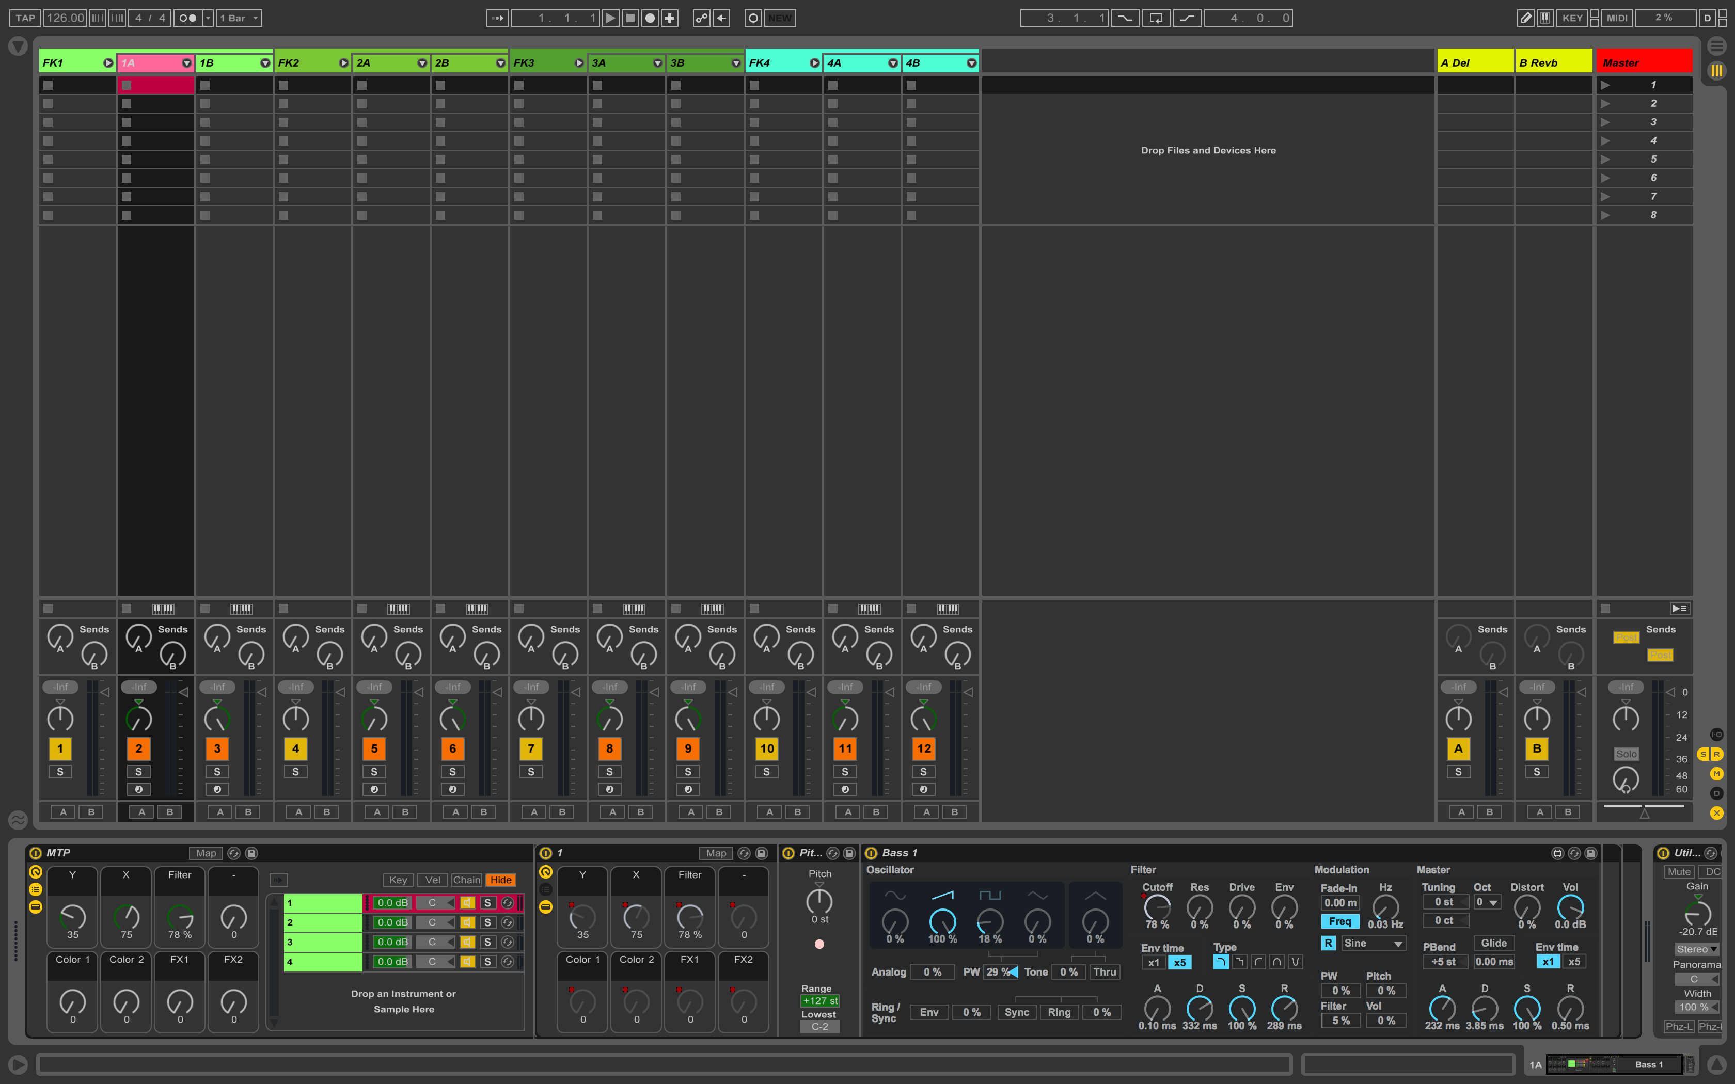Open the 1 Bar quantization dropdown
1735x1084 pixels.
tap(240, 18)
